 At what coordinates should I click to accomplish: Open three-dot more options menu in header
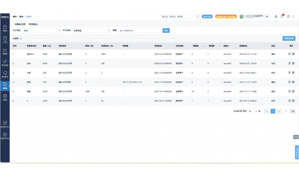click(293, 16)
